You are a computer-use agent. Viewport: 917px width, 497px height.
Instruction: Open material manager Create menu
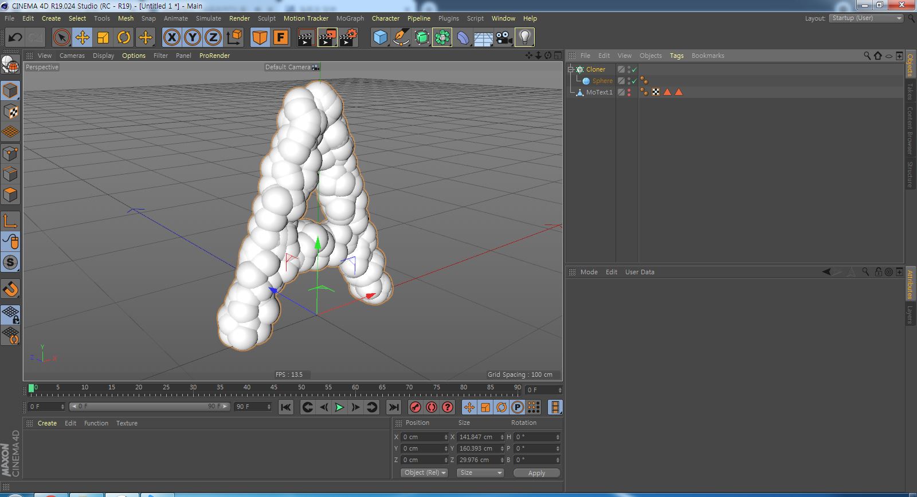(47, 423)
